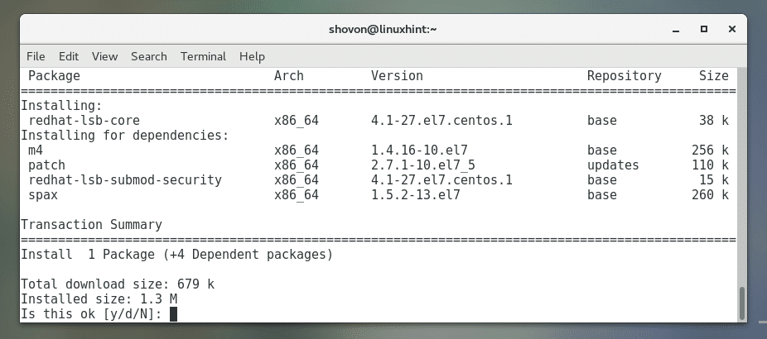Place cursor at the "Is this ok" prompt
Screen dimensions: 767x339
tap(174, 314)
